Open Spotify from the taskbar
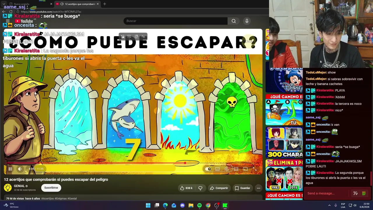 tap(200, 206)
